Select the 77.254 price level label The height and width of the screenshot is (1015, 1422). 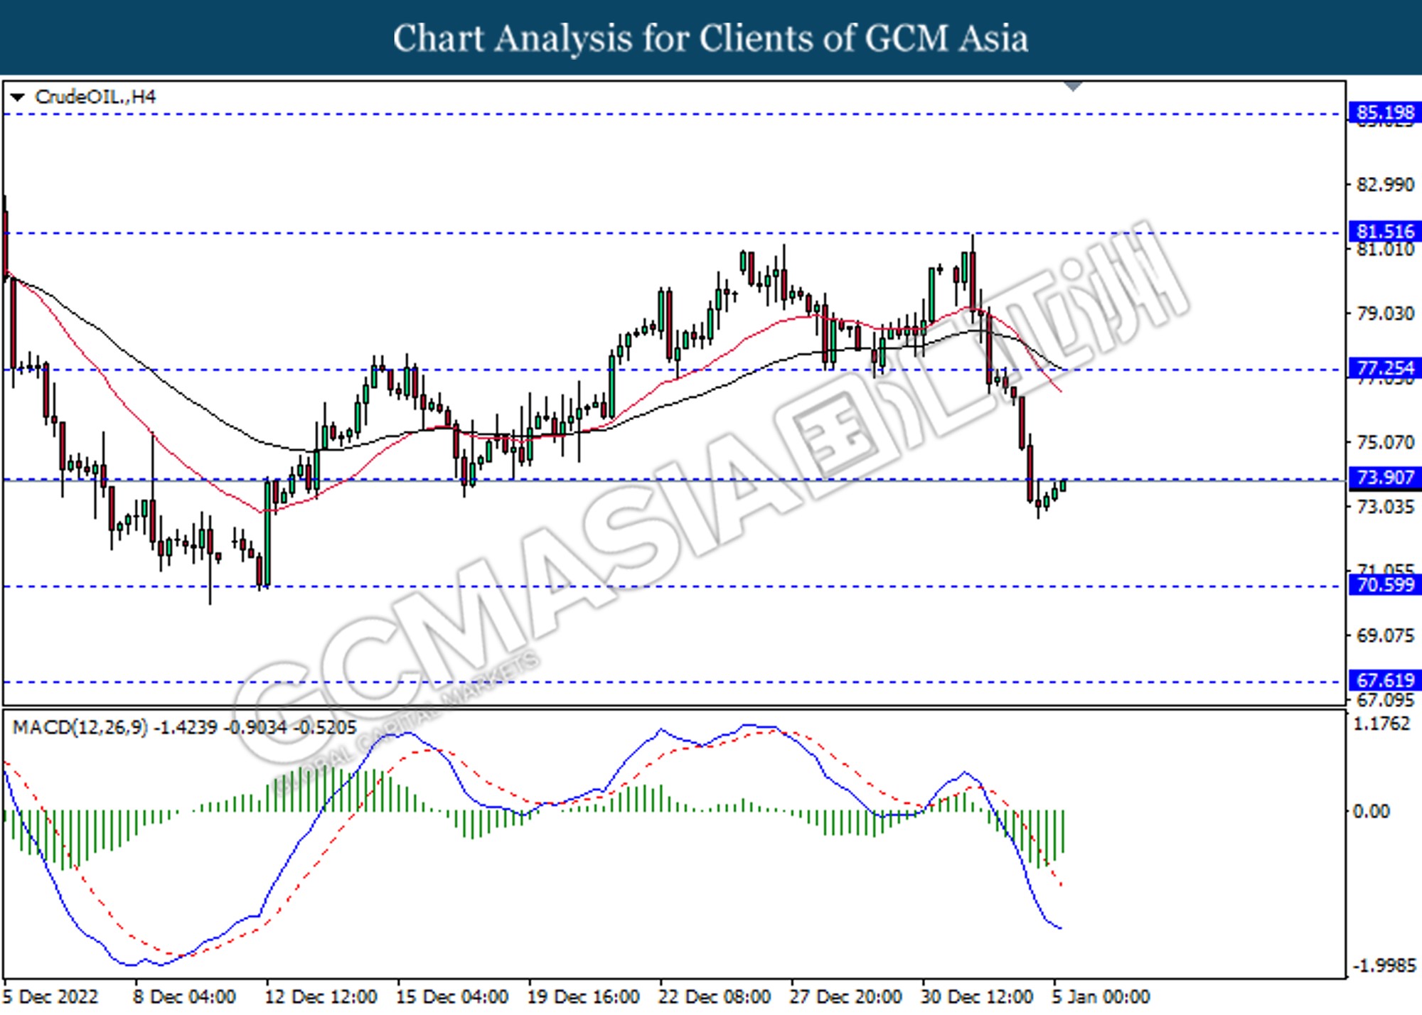[x=1385, y=368]
